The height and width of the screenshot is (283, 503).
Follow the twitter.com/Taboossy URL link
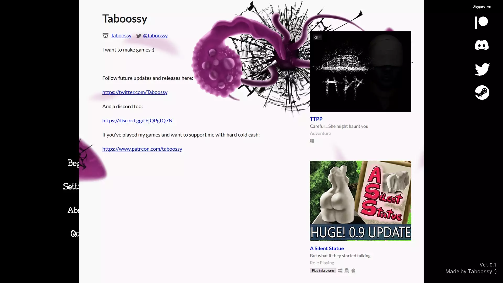click(x=135, y=92)
